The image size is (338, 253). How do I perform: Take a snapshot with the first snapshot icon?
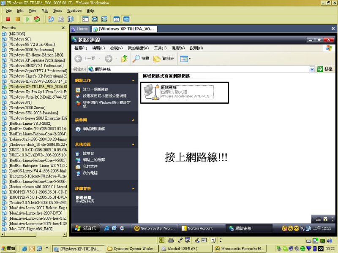click(x=51, y=19)
